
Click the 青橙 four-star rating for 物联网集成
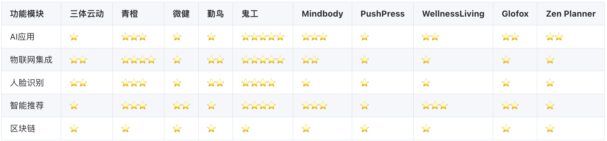point(138,60)
